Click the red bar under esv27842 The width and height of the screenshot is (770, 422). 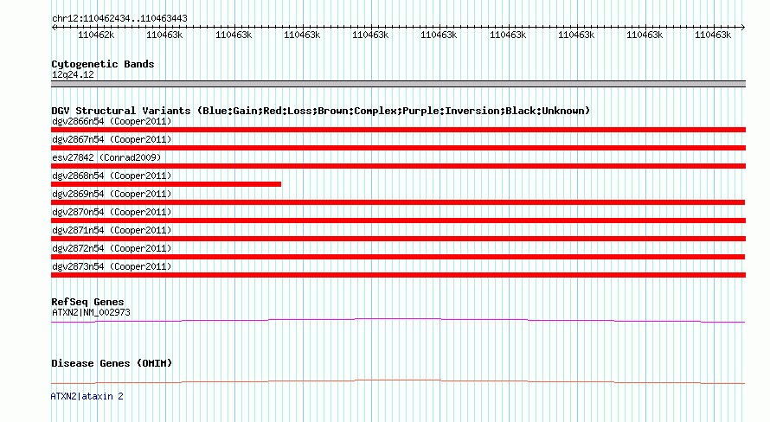pyautogui.click(x=398, y=166)
